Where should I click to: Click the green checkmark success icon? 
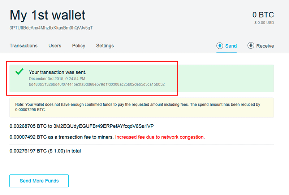click(20, 72)
